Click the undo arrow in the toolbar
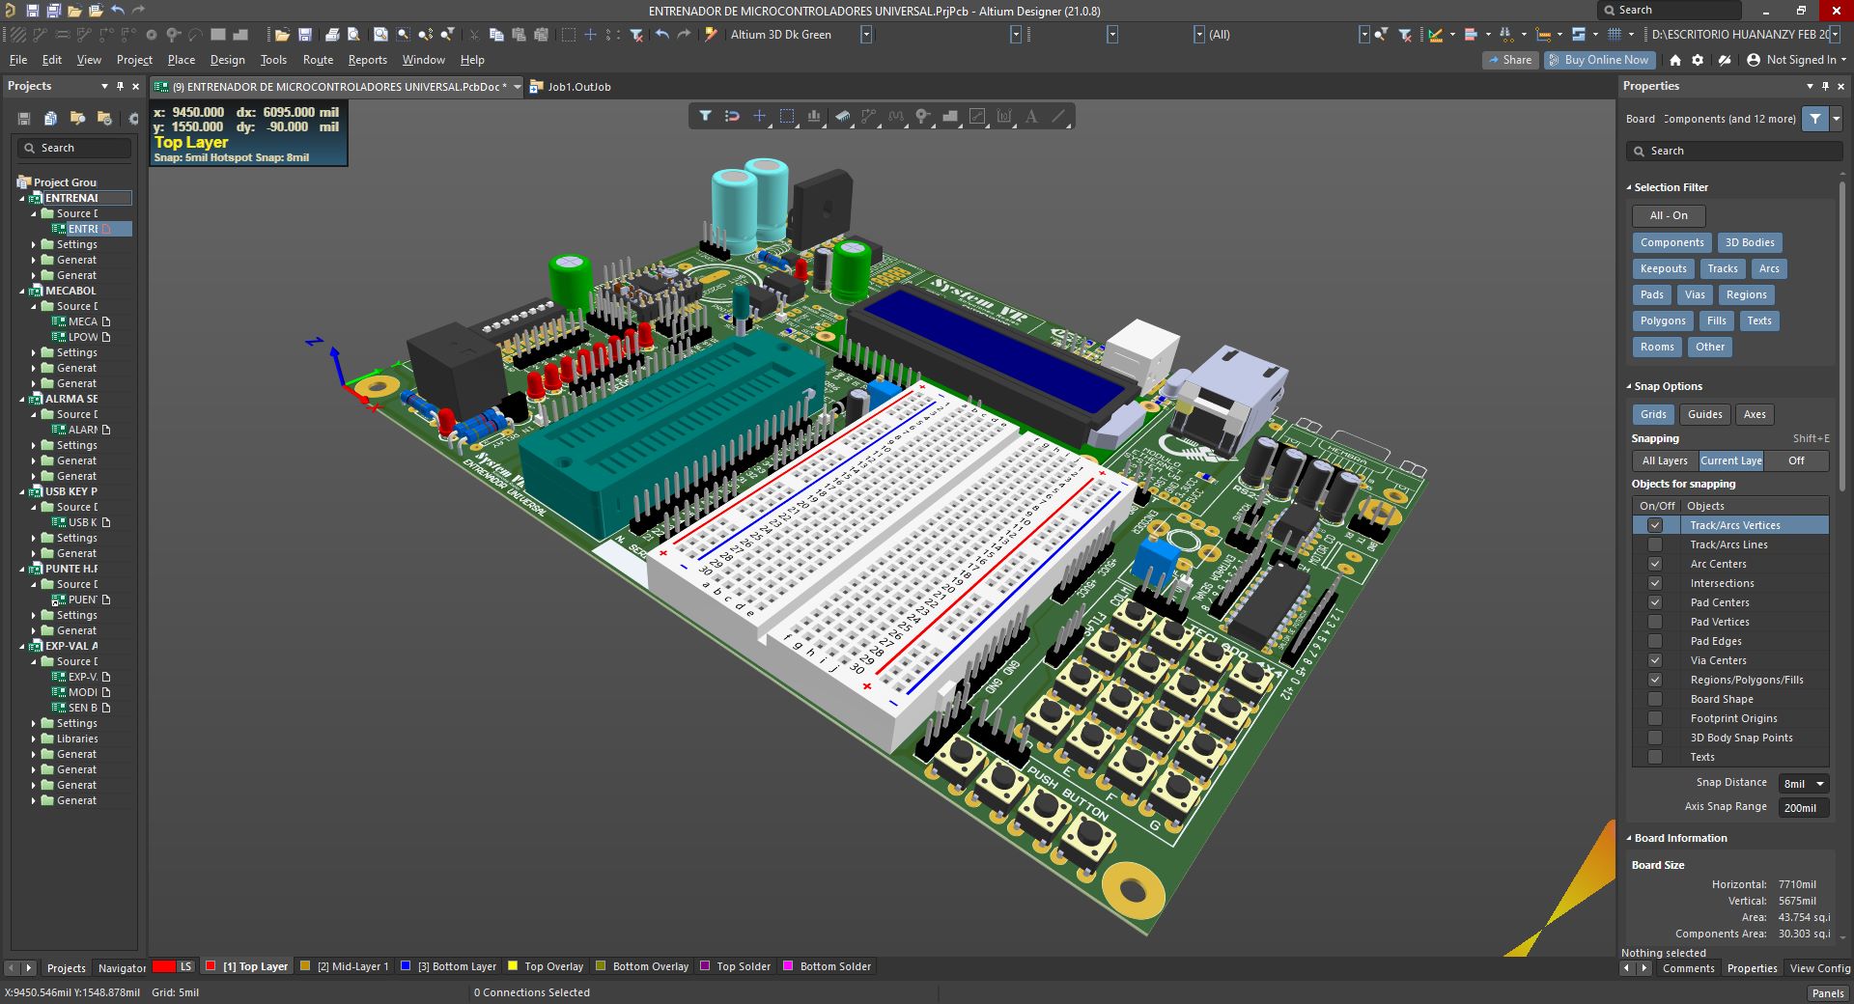The height and width of the screenshot is (1004, 1854). pos(661,35)
